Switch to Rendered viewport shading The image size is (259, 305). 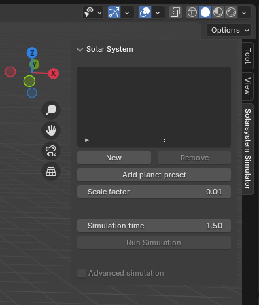pyautogui.click(x=231, y=12)
